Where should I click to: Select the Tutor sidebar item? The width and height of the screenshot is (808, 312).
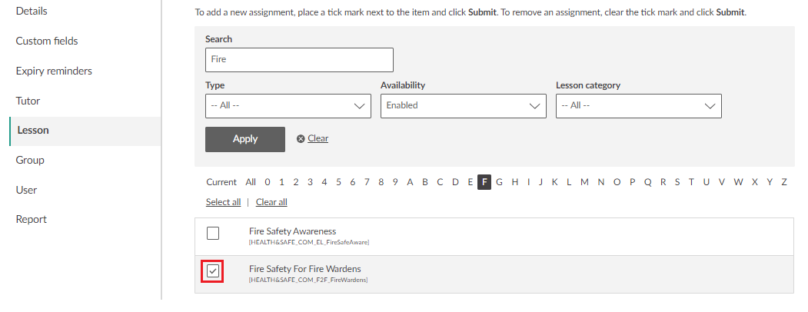tap(28, 101)
